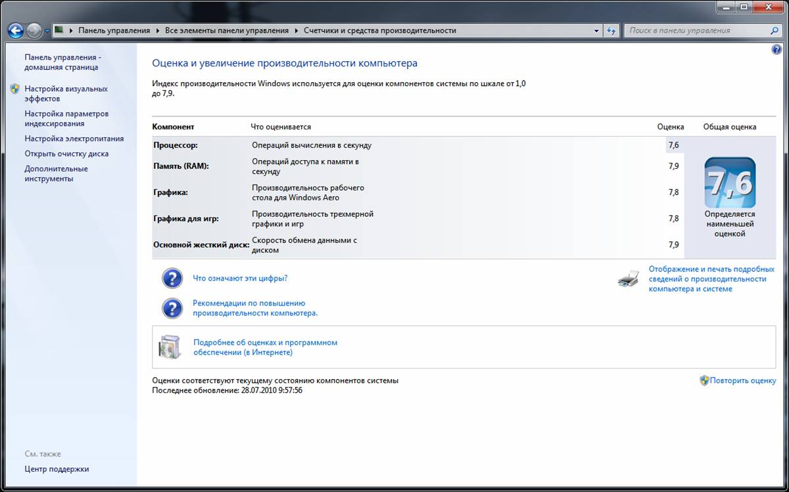Image resolution: width=789 pixels, height=492 pixels.
Task: Click question icon beside "Рекомендации по повышению"
Action: coord(172,308)
